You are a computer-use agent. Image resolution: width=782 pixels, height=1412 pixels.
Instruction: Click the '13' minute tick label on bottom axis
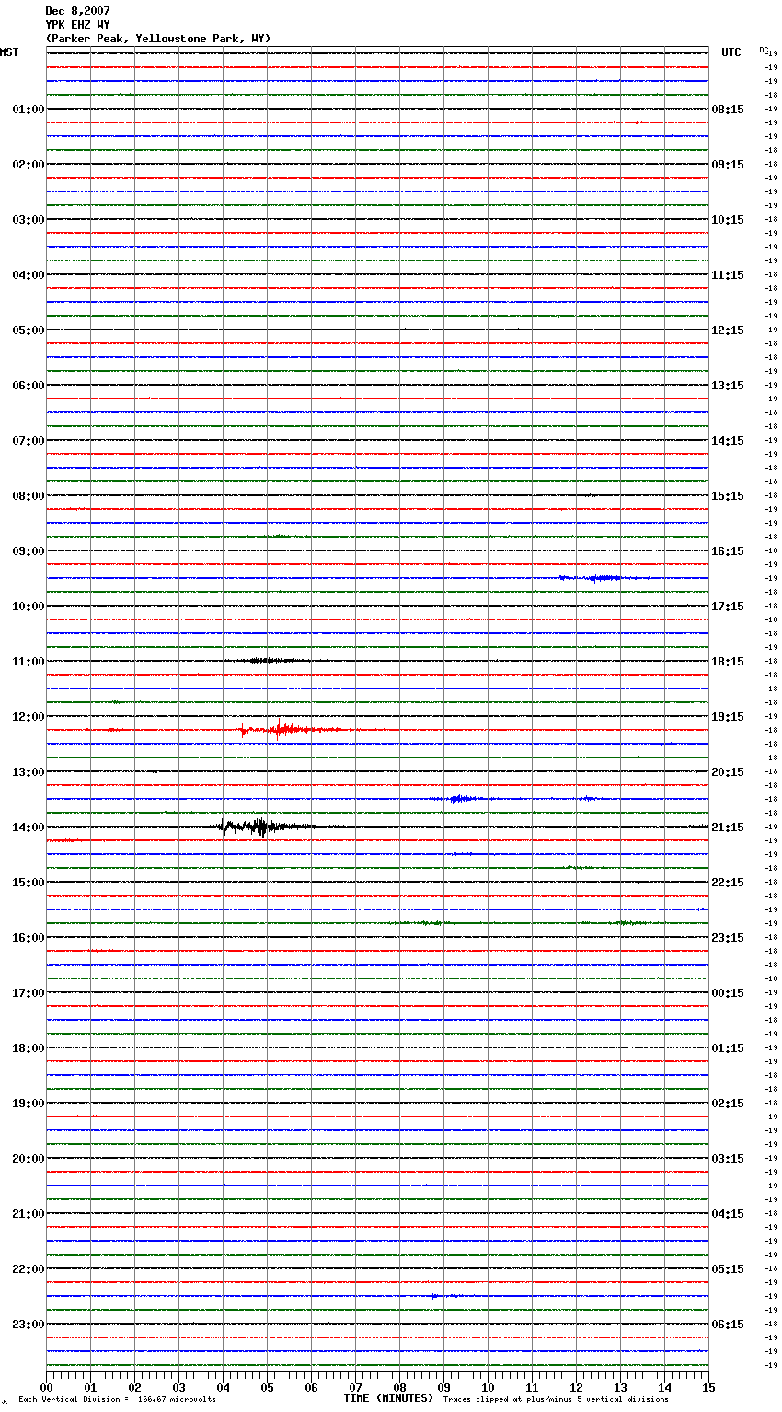click(620, 1387)
